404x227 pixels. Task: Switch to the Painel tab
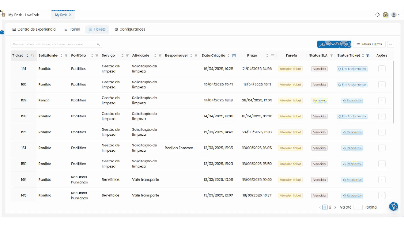(72, 29)
